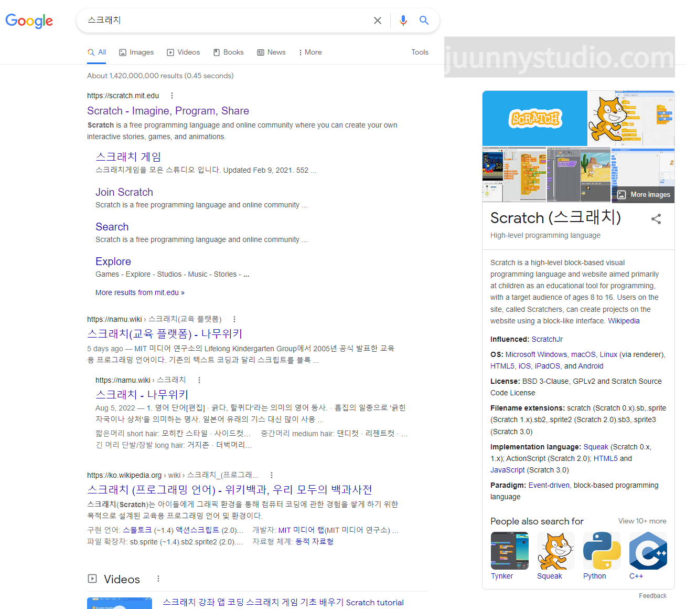The image size is (686, 609).
Task: Click the C++ logo thumbnail
Action: point(648,551)
